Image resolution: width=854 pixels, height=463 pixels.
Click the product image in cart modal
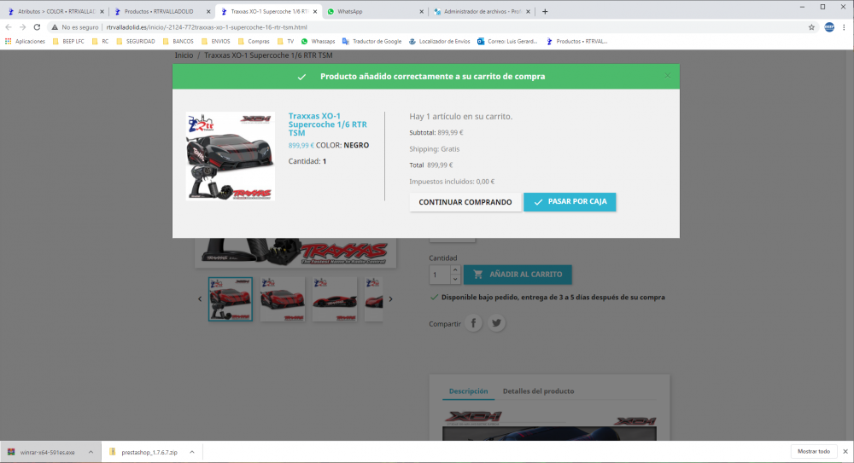tap(231, 156)
